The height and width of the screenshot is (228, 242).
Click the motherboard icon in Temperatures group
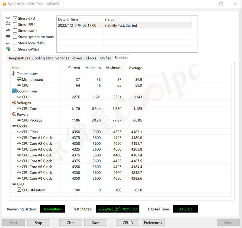click(19, 79)
